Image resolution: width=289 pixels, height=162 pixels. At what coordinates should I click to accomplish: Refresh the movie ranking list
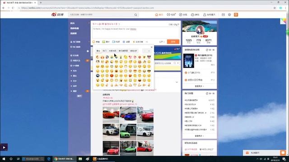(x=210, y=50)
